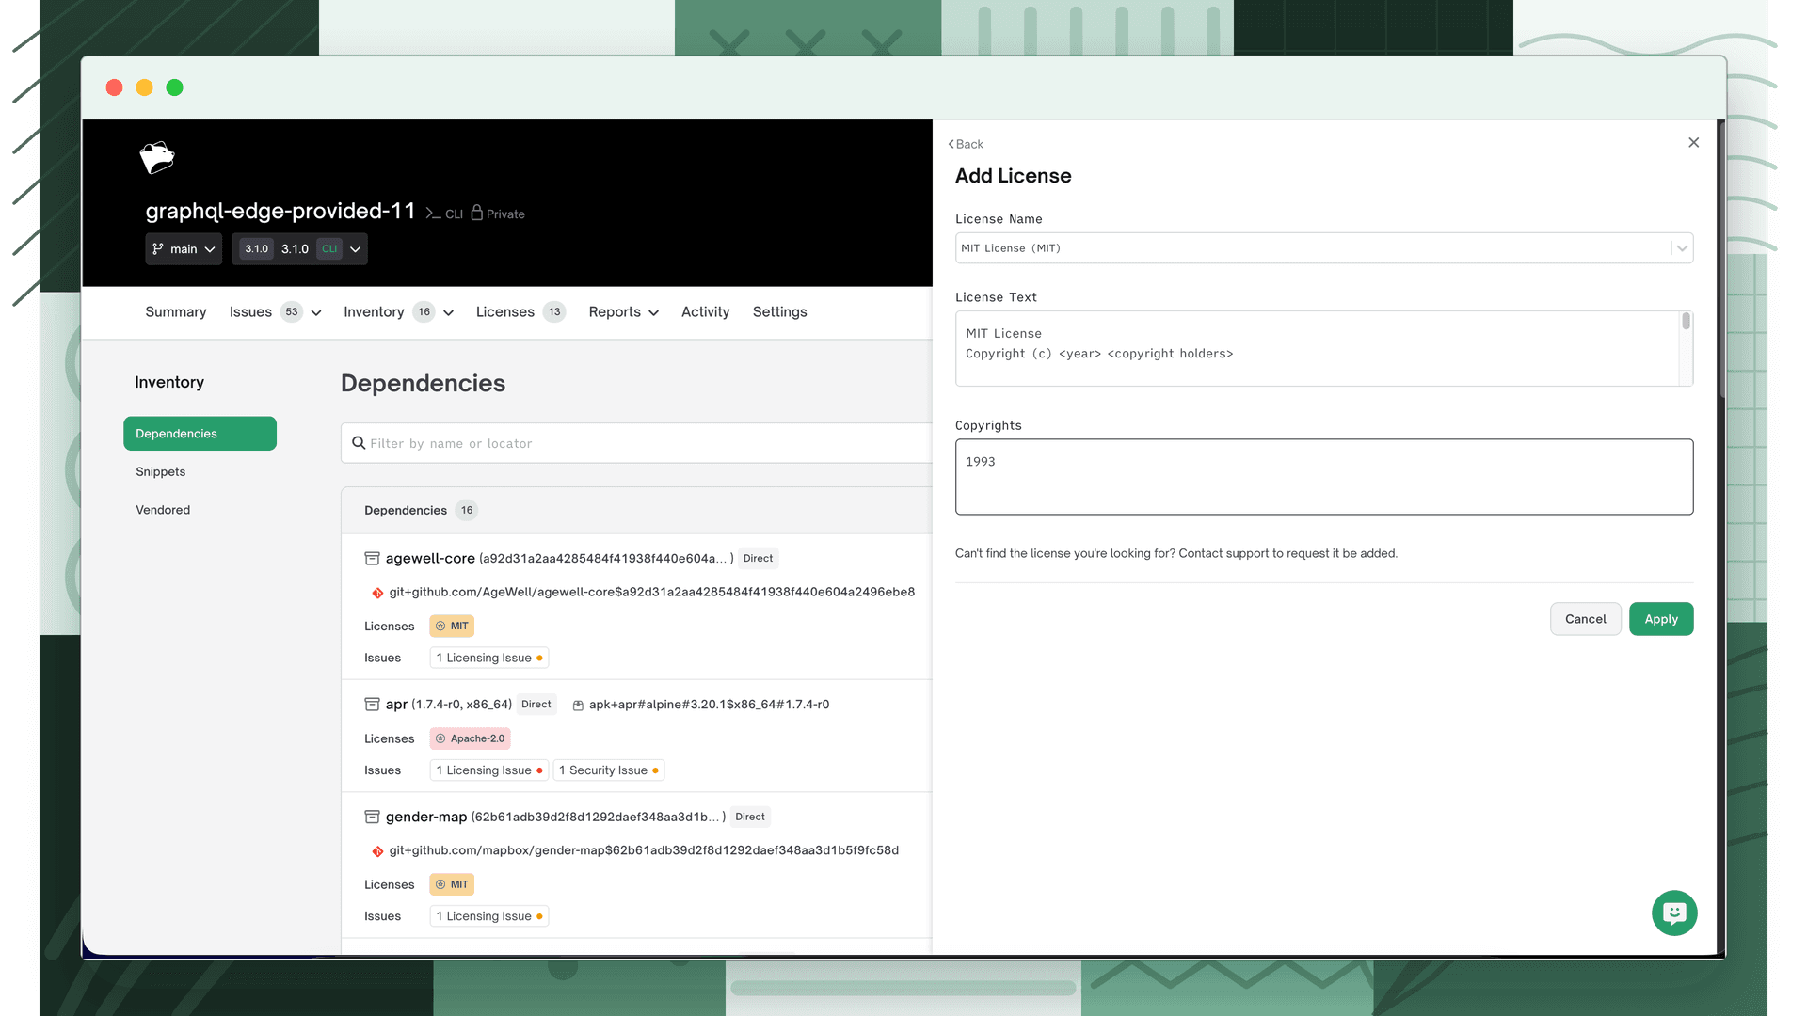Screen dimensions: 1807x1016
Task: Click the license icon in Apache-2.0 badge
Action: coord(440,738)
